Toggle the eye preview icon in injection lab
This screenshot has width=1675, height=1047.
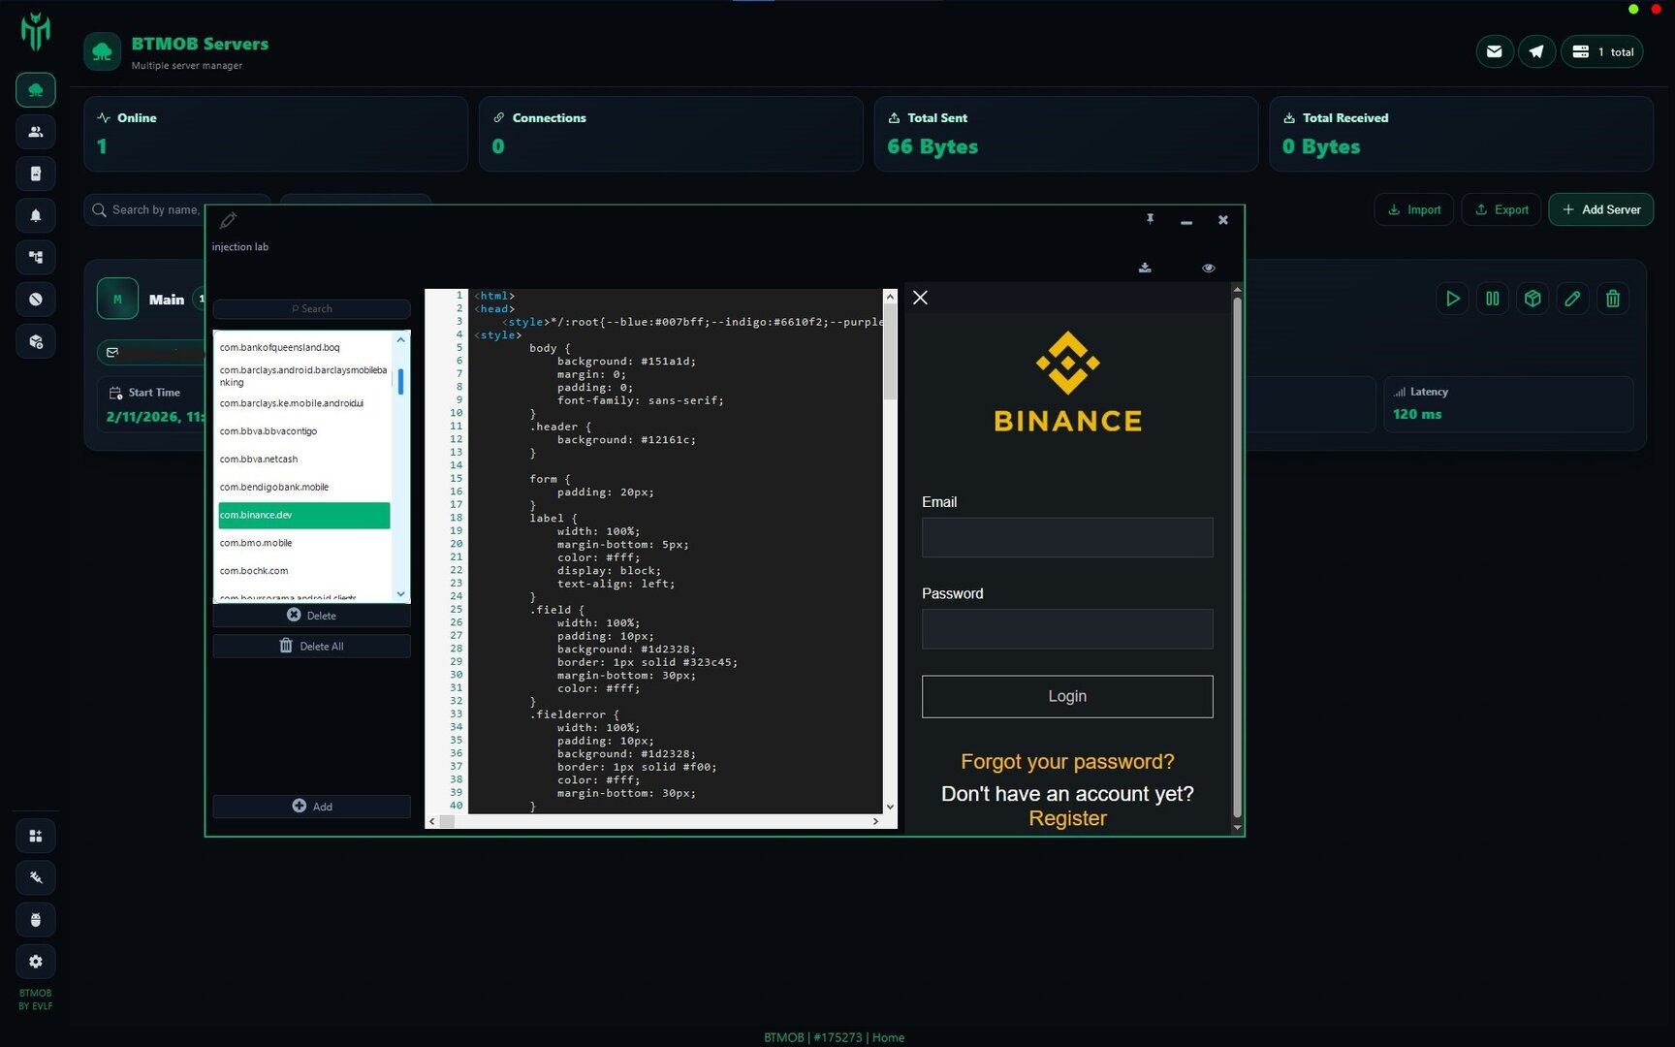point(1208,268)
